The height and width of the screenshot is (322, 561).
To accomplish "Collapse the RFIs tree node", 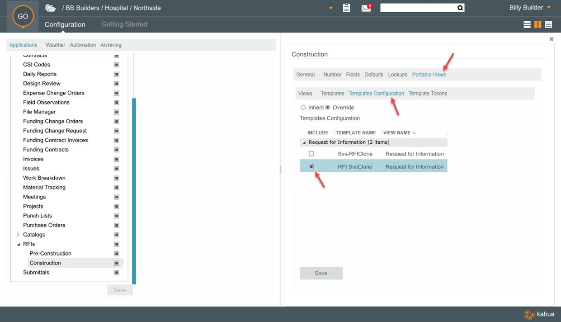I will point(19,244).
